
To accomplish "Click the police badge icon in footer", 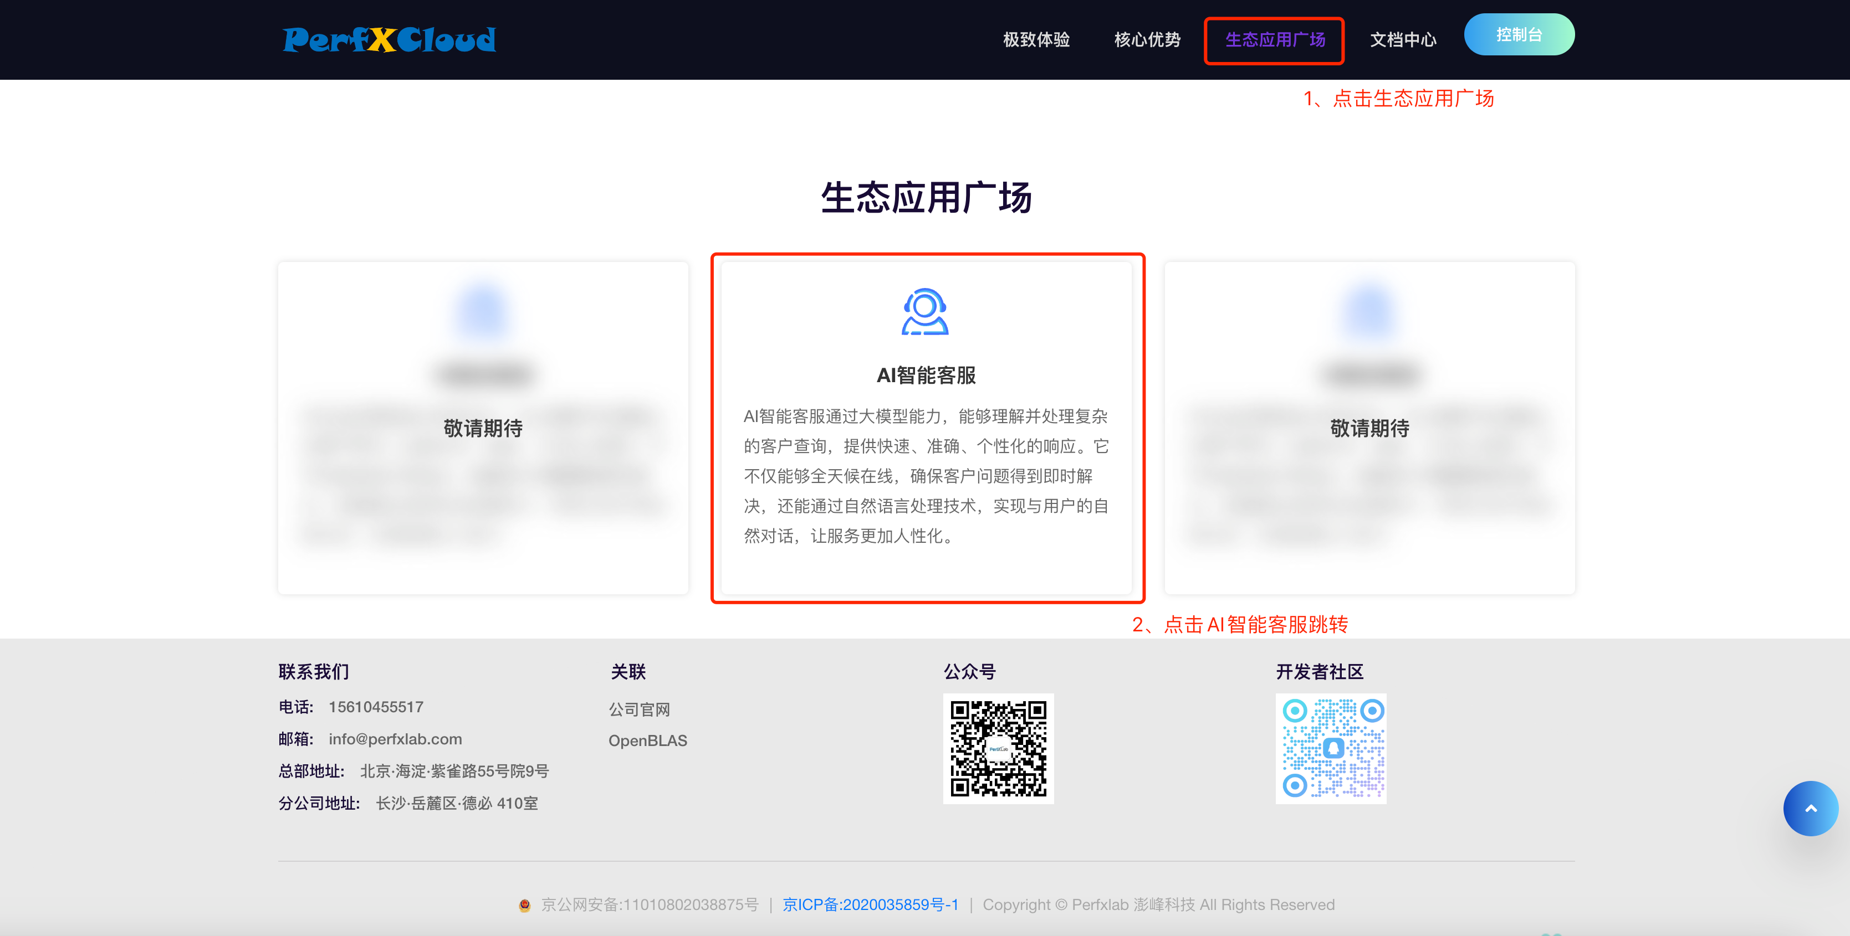I will pos(524,905).
